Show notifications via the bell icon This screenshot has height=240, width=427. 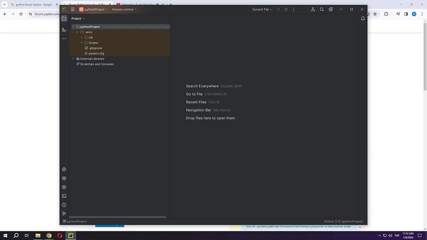[363, 19]
